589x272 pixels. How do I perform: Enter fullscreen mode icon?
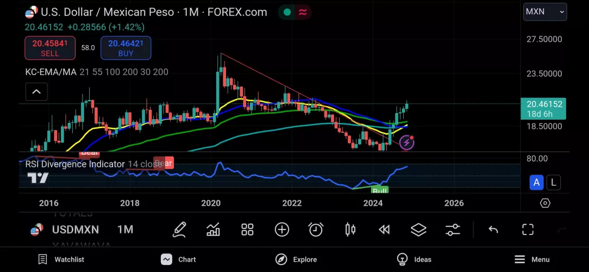point(528,230)
